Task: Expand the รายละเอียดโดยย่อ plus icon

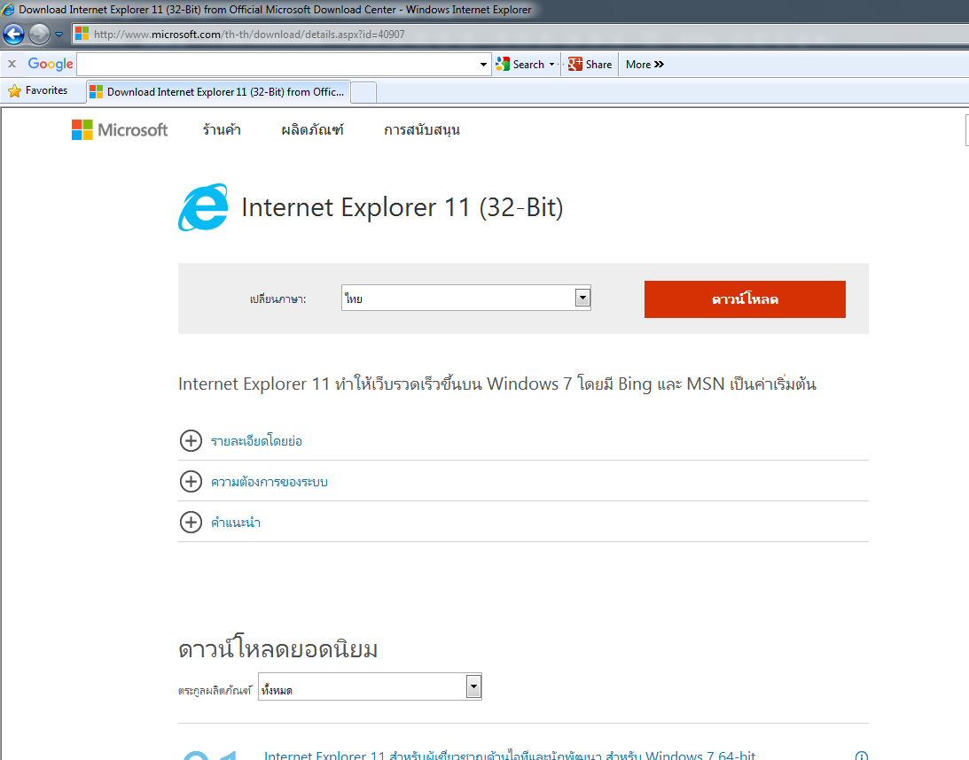Action: (x=191, y=441)
